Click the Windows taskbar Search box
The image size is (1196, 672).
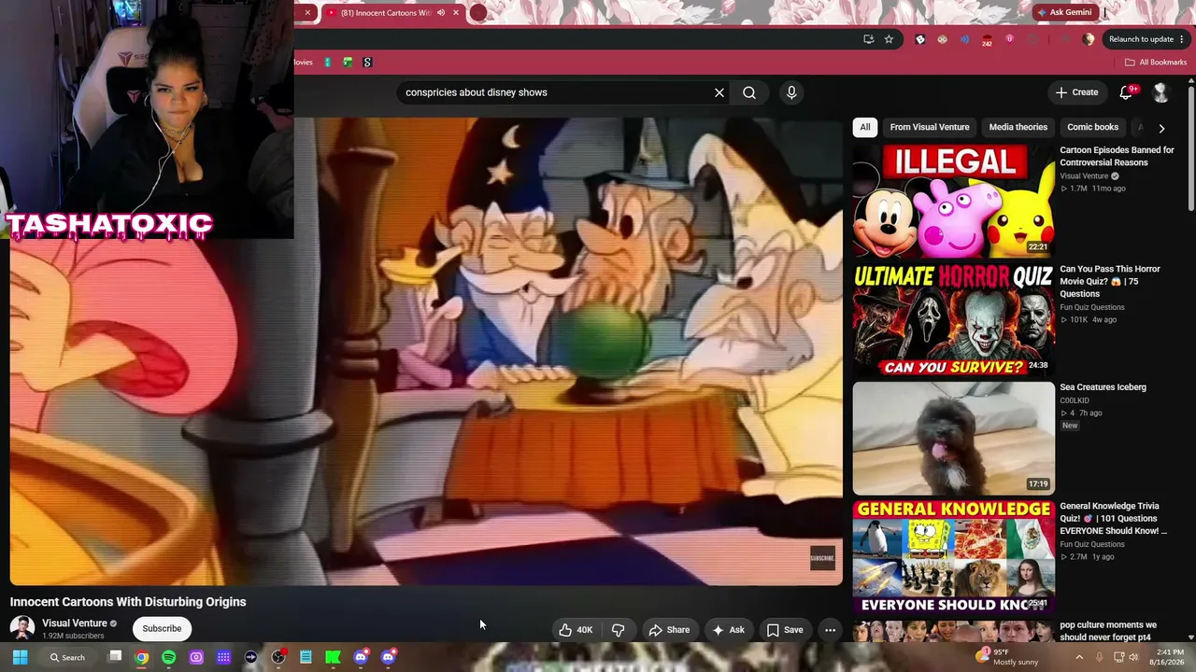(67, 657)
